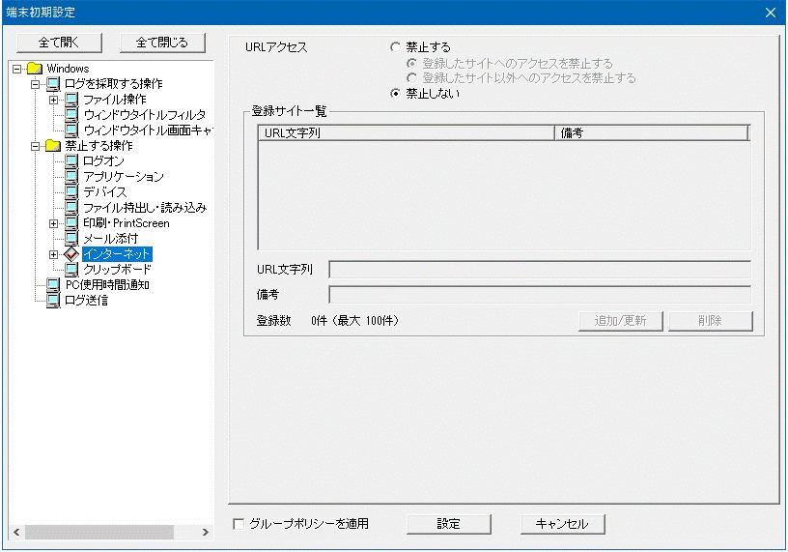Click the icon next to ウィンドウタイトルフィルタ
The image size is (788, 552).
[71, 115]
